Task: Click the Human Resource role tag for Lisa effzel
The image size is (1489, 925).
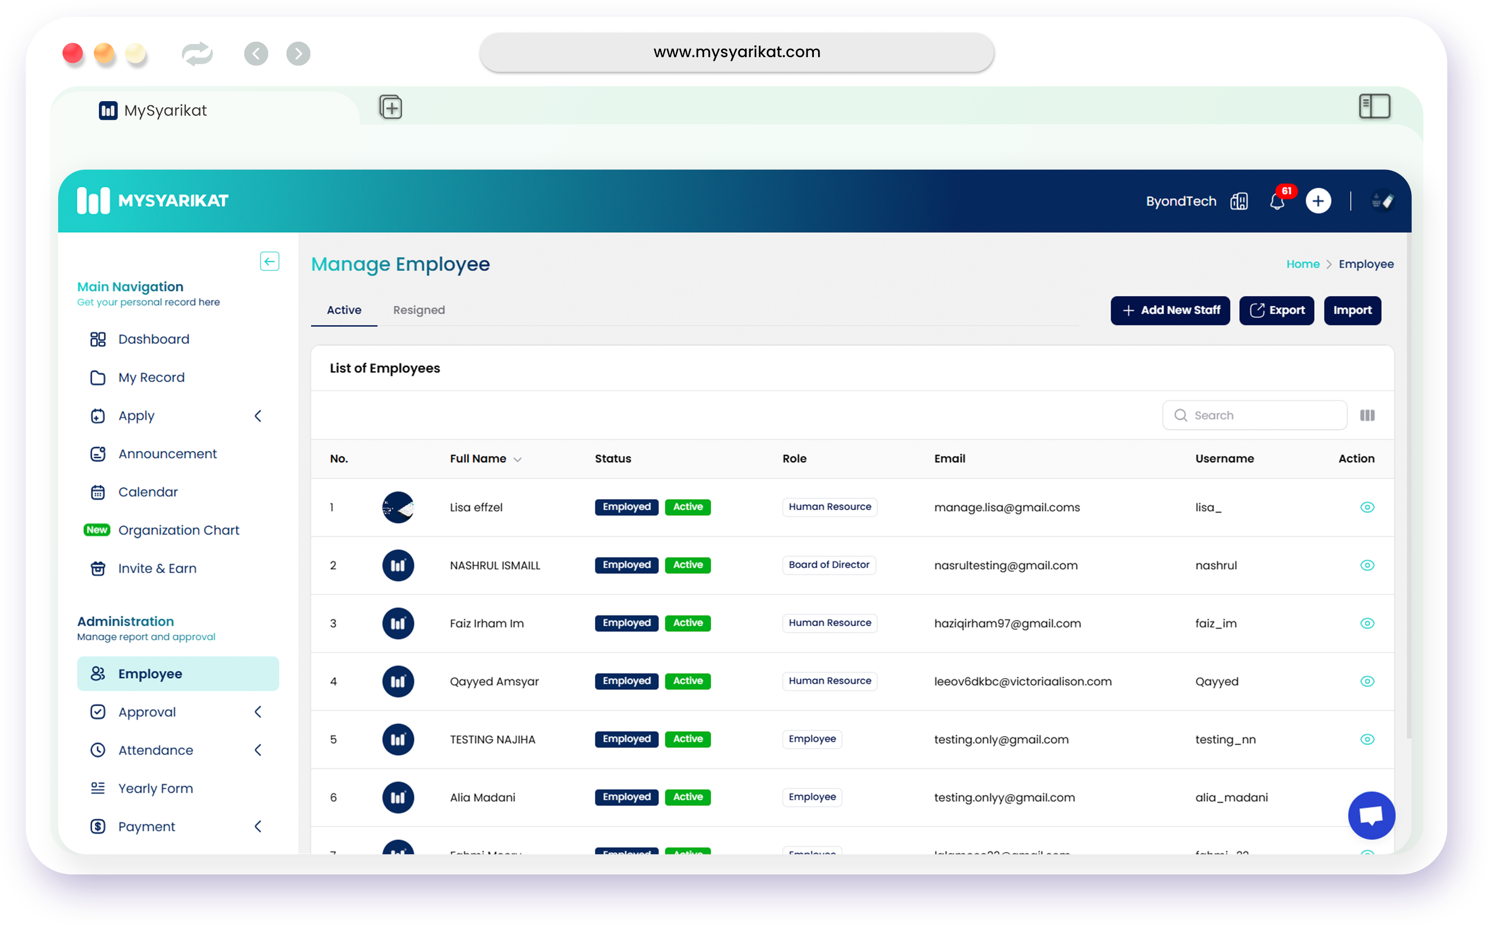Action: pos(830,507)
